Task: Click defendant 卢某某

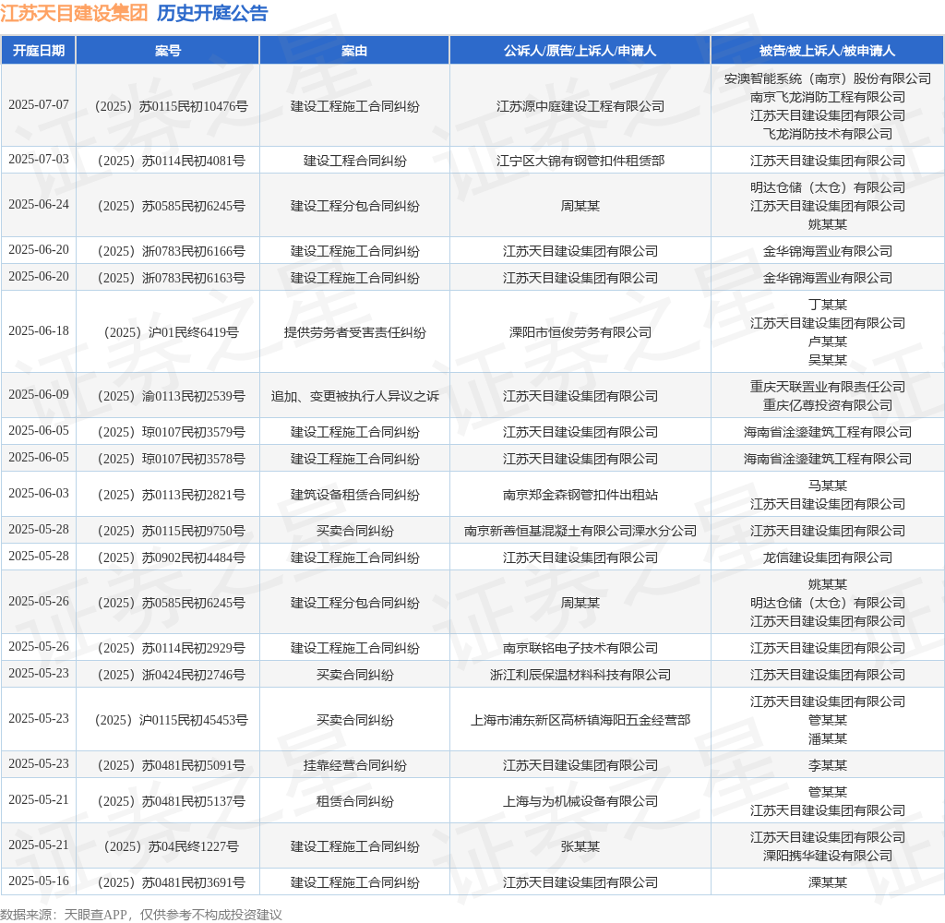Action: tap(827, 342)
